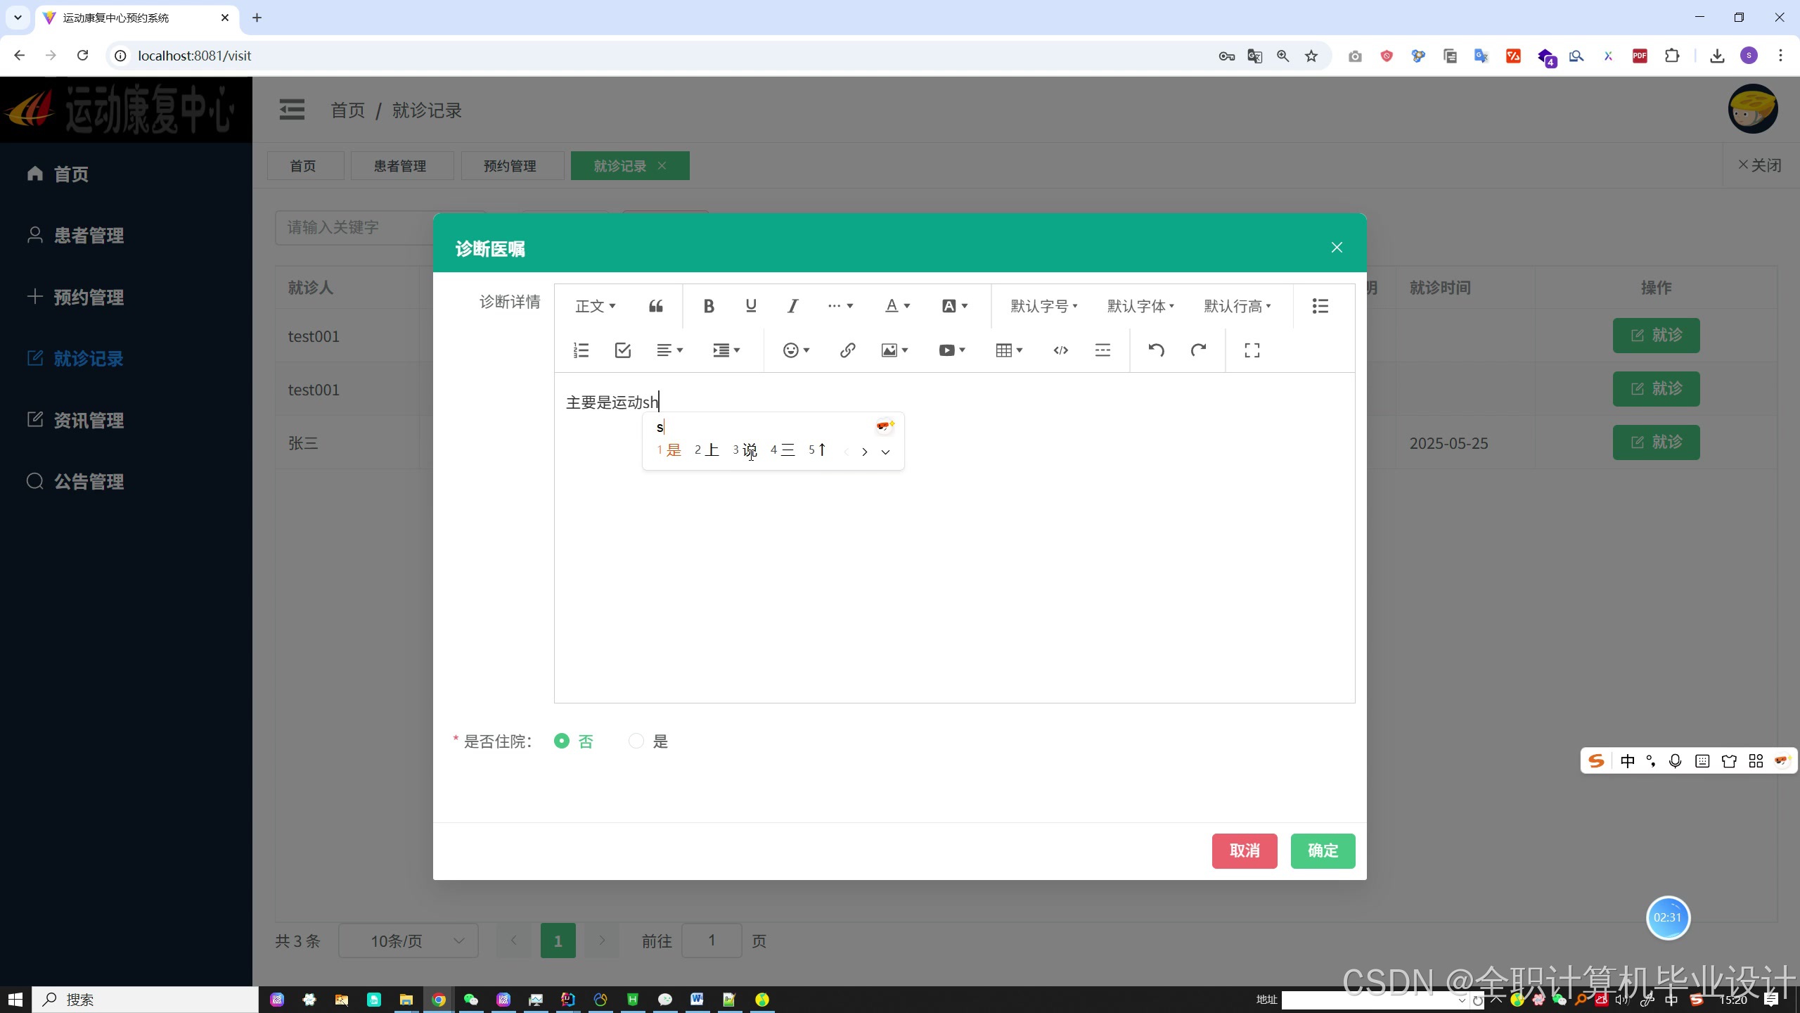Switch to the 预约管理 tab
Image resolution: width=1800 pixels, height=1013 pixels.
point(510,166)
